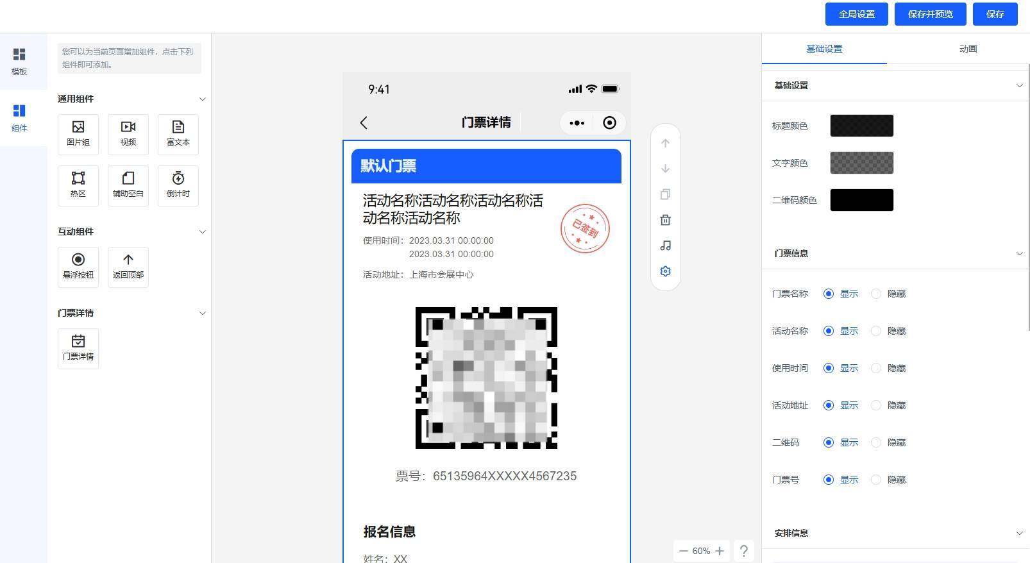Open the music note settings icon
The image size is (1030, 563).
click(665, 246)
